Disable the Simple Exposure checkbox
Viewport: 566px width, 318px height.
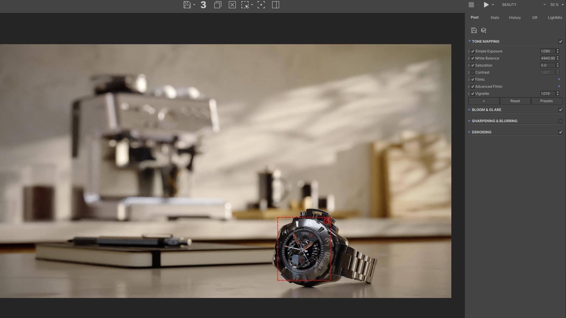[x=473, y=51]
